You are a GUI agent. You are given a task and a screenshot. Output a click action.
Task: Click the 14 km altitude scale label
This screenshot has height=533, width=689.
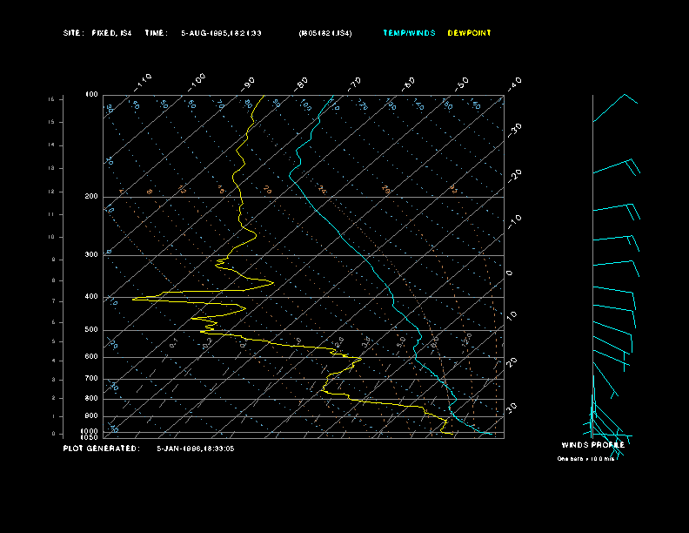pyautogui.click(x=51, y=145)
